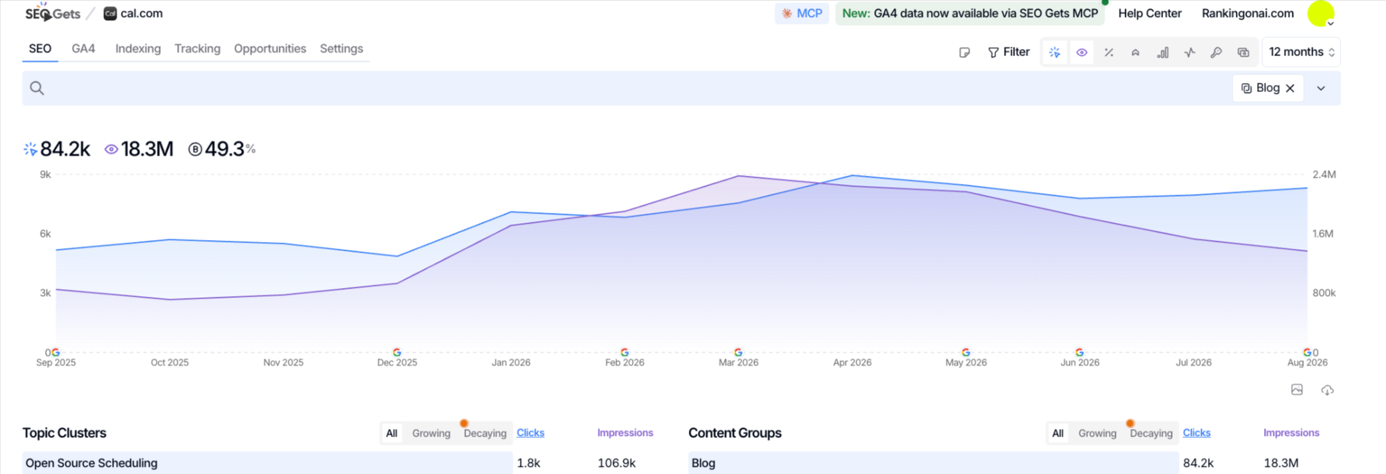Screen dimensions: 1386x474
Task: Open the MCP badge link
Action: coord(802,13)
